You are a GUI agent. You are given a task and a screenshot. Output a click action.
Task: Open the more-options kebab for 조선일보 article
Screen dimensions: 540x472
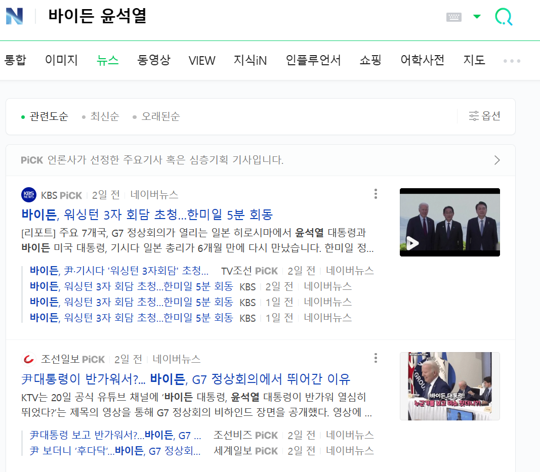point(376,358)
